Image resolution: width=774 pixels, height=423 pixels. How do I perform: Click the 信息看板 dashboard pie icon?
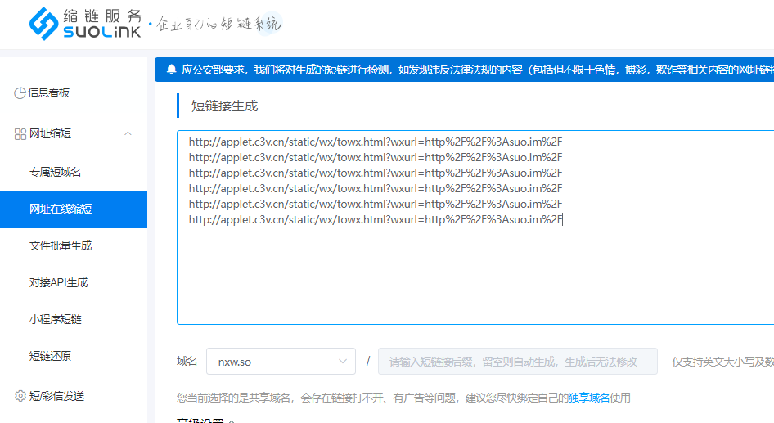pyautogui.click(x=20, y=92)
